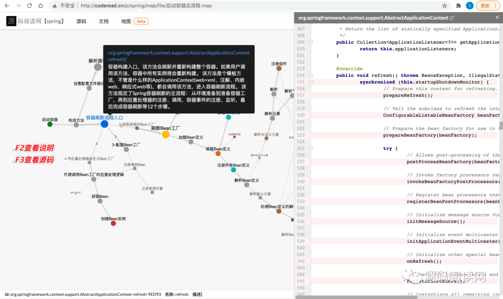Open the 文档 menu item
The height and width of the screenshot is (299, 503).
pos(103,21)
